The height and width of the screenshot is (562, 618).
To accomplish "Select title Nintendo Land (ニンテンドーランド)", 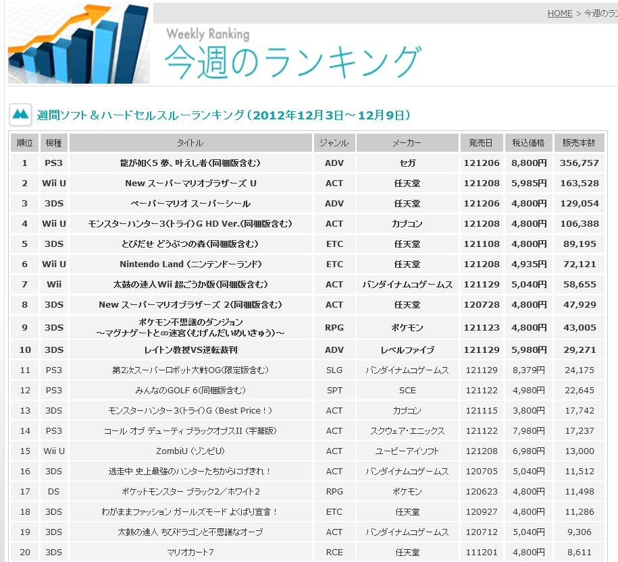I will pyautogui.click(x=190, y=264).
